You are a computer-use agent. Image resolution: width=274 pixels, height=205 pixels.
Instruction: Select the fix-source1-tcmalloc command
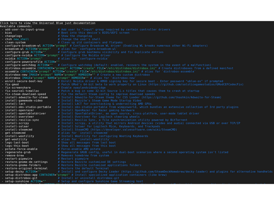[22, 91]
